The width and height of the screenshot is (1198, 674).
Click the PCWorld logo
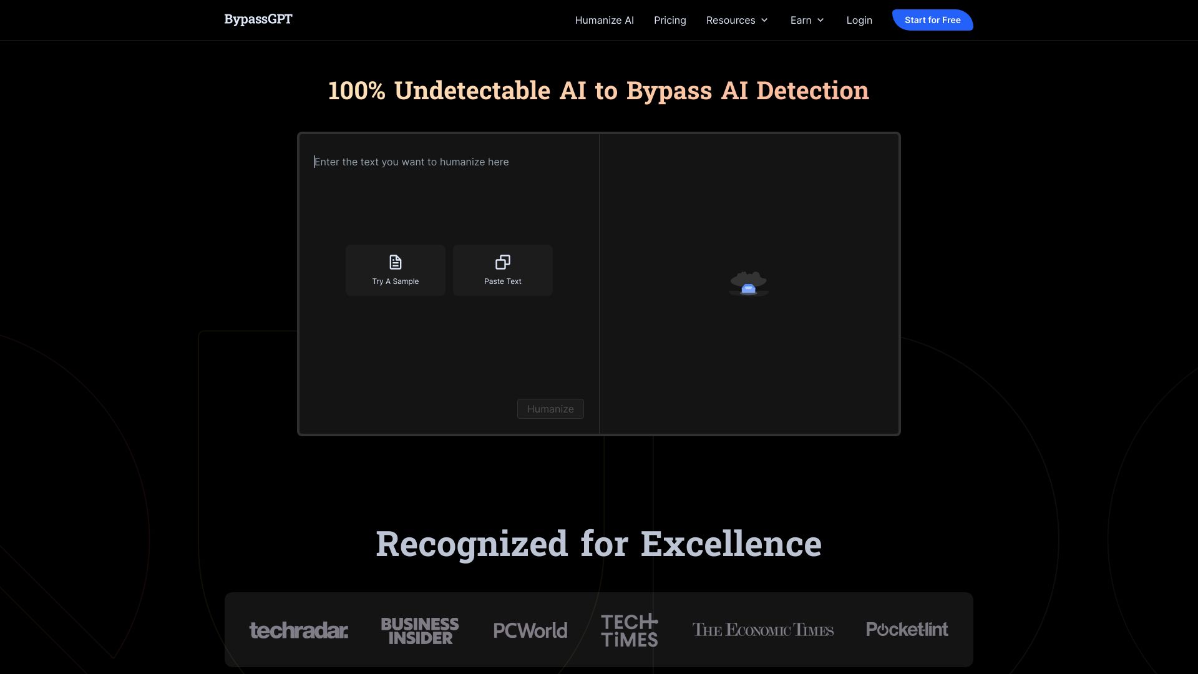point(530,630)
